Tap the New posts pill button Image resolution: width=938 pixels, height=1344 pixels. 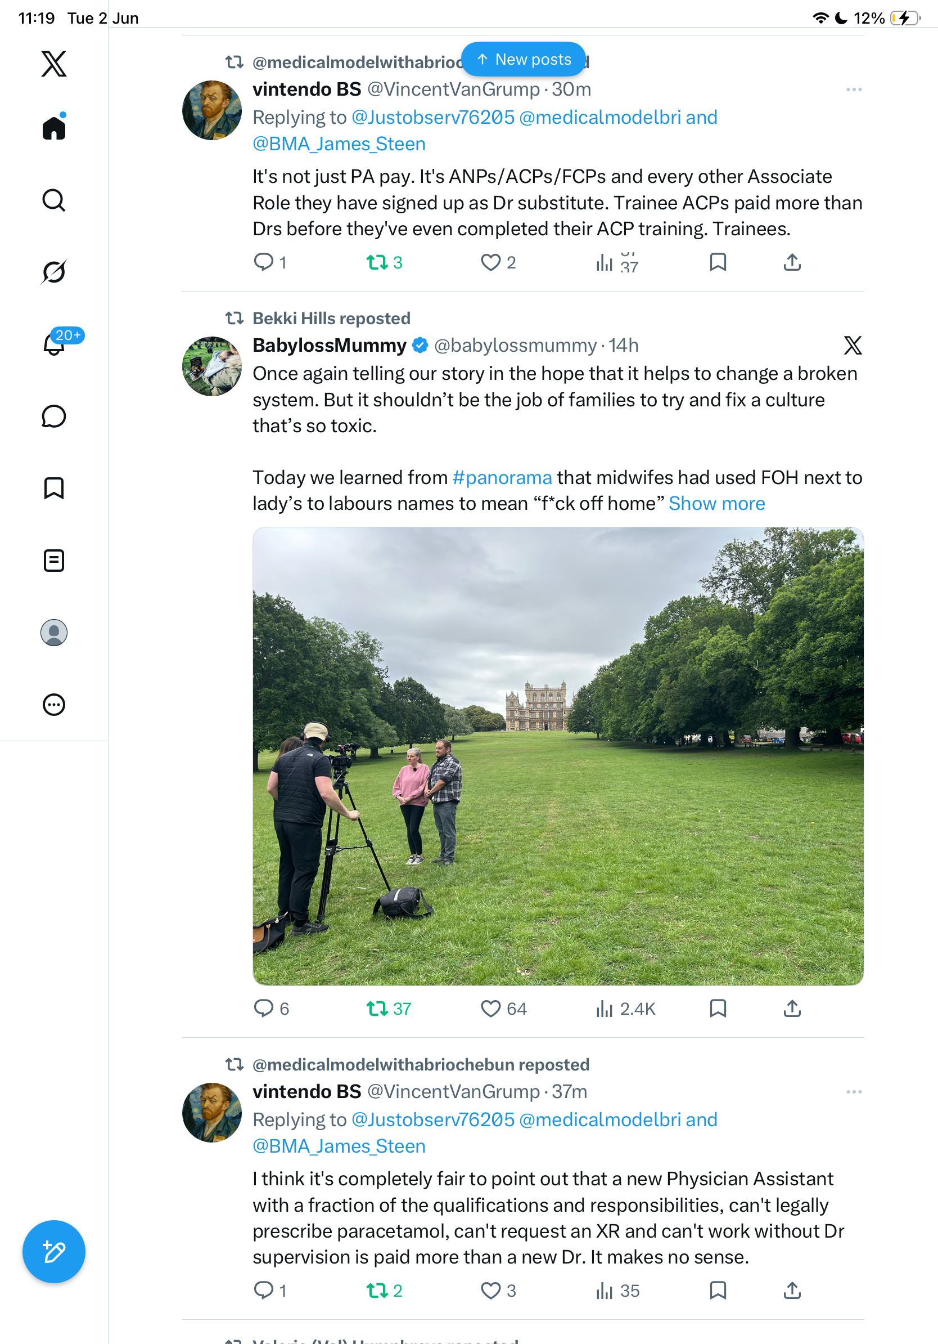coord(524,59)
